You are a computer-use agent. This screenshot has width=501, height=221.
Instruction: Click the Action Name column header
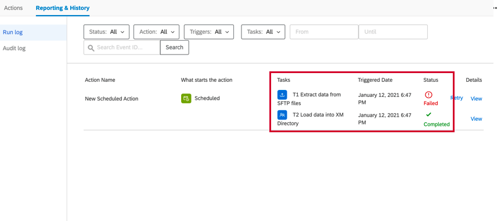click(x=100, y=80)
